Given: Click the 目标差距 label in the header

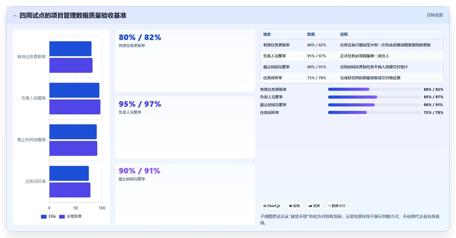Looking at the screenshot, I should click(x=435, y=15).
